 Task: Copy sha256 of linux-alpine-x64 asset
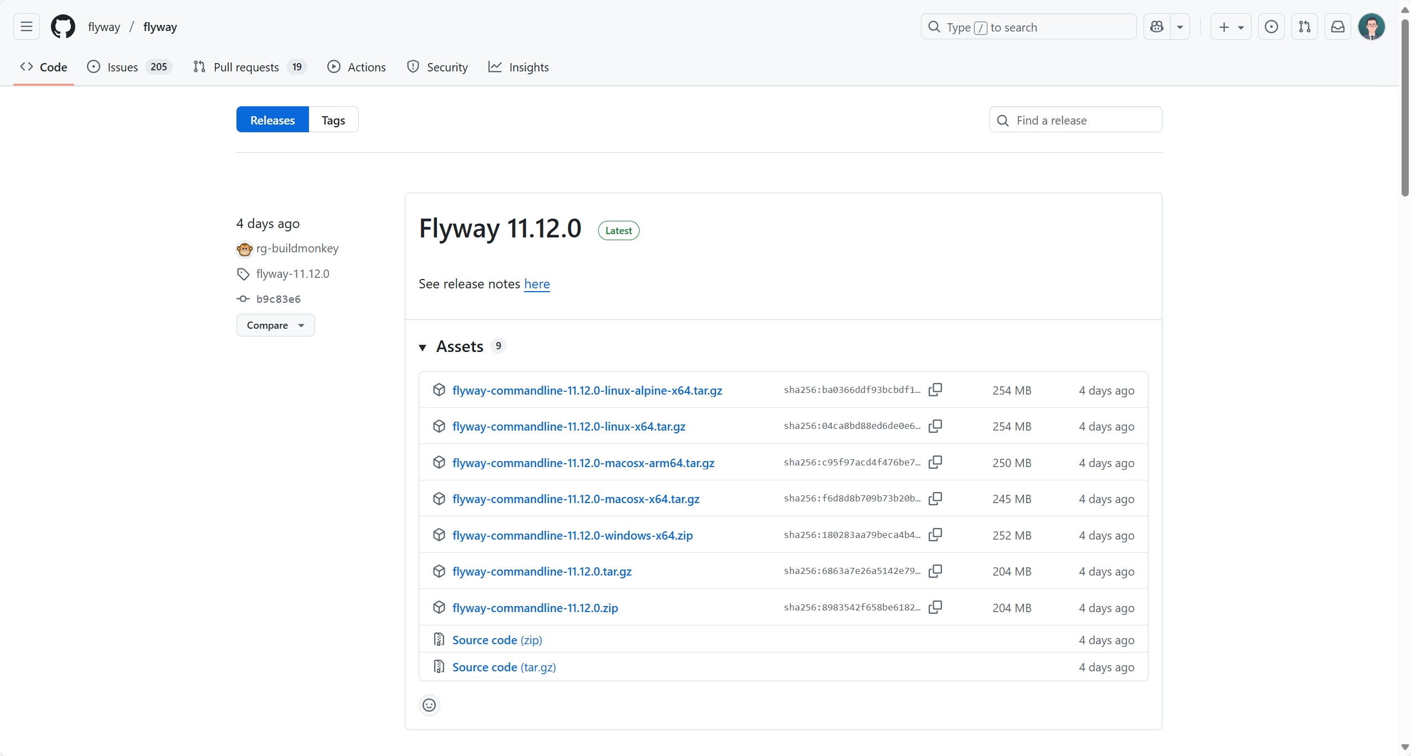click(935, 390)
